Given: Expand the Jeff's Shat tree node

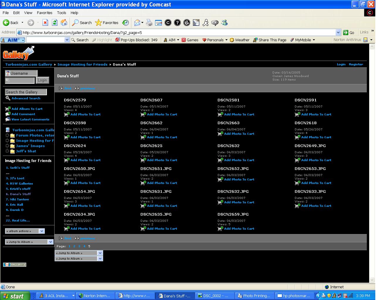Looking at the screenshot, I should 7,151.
